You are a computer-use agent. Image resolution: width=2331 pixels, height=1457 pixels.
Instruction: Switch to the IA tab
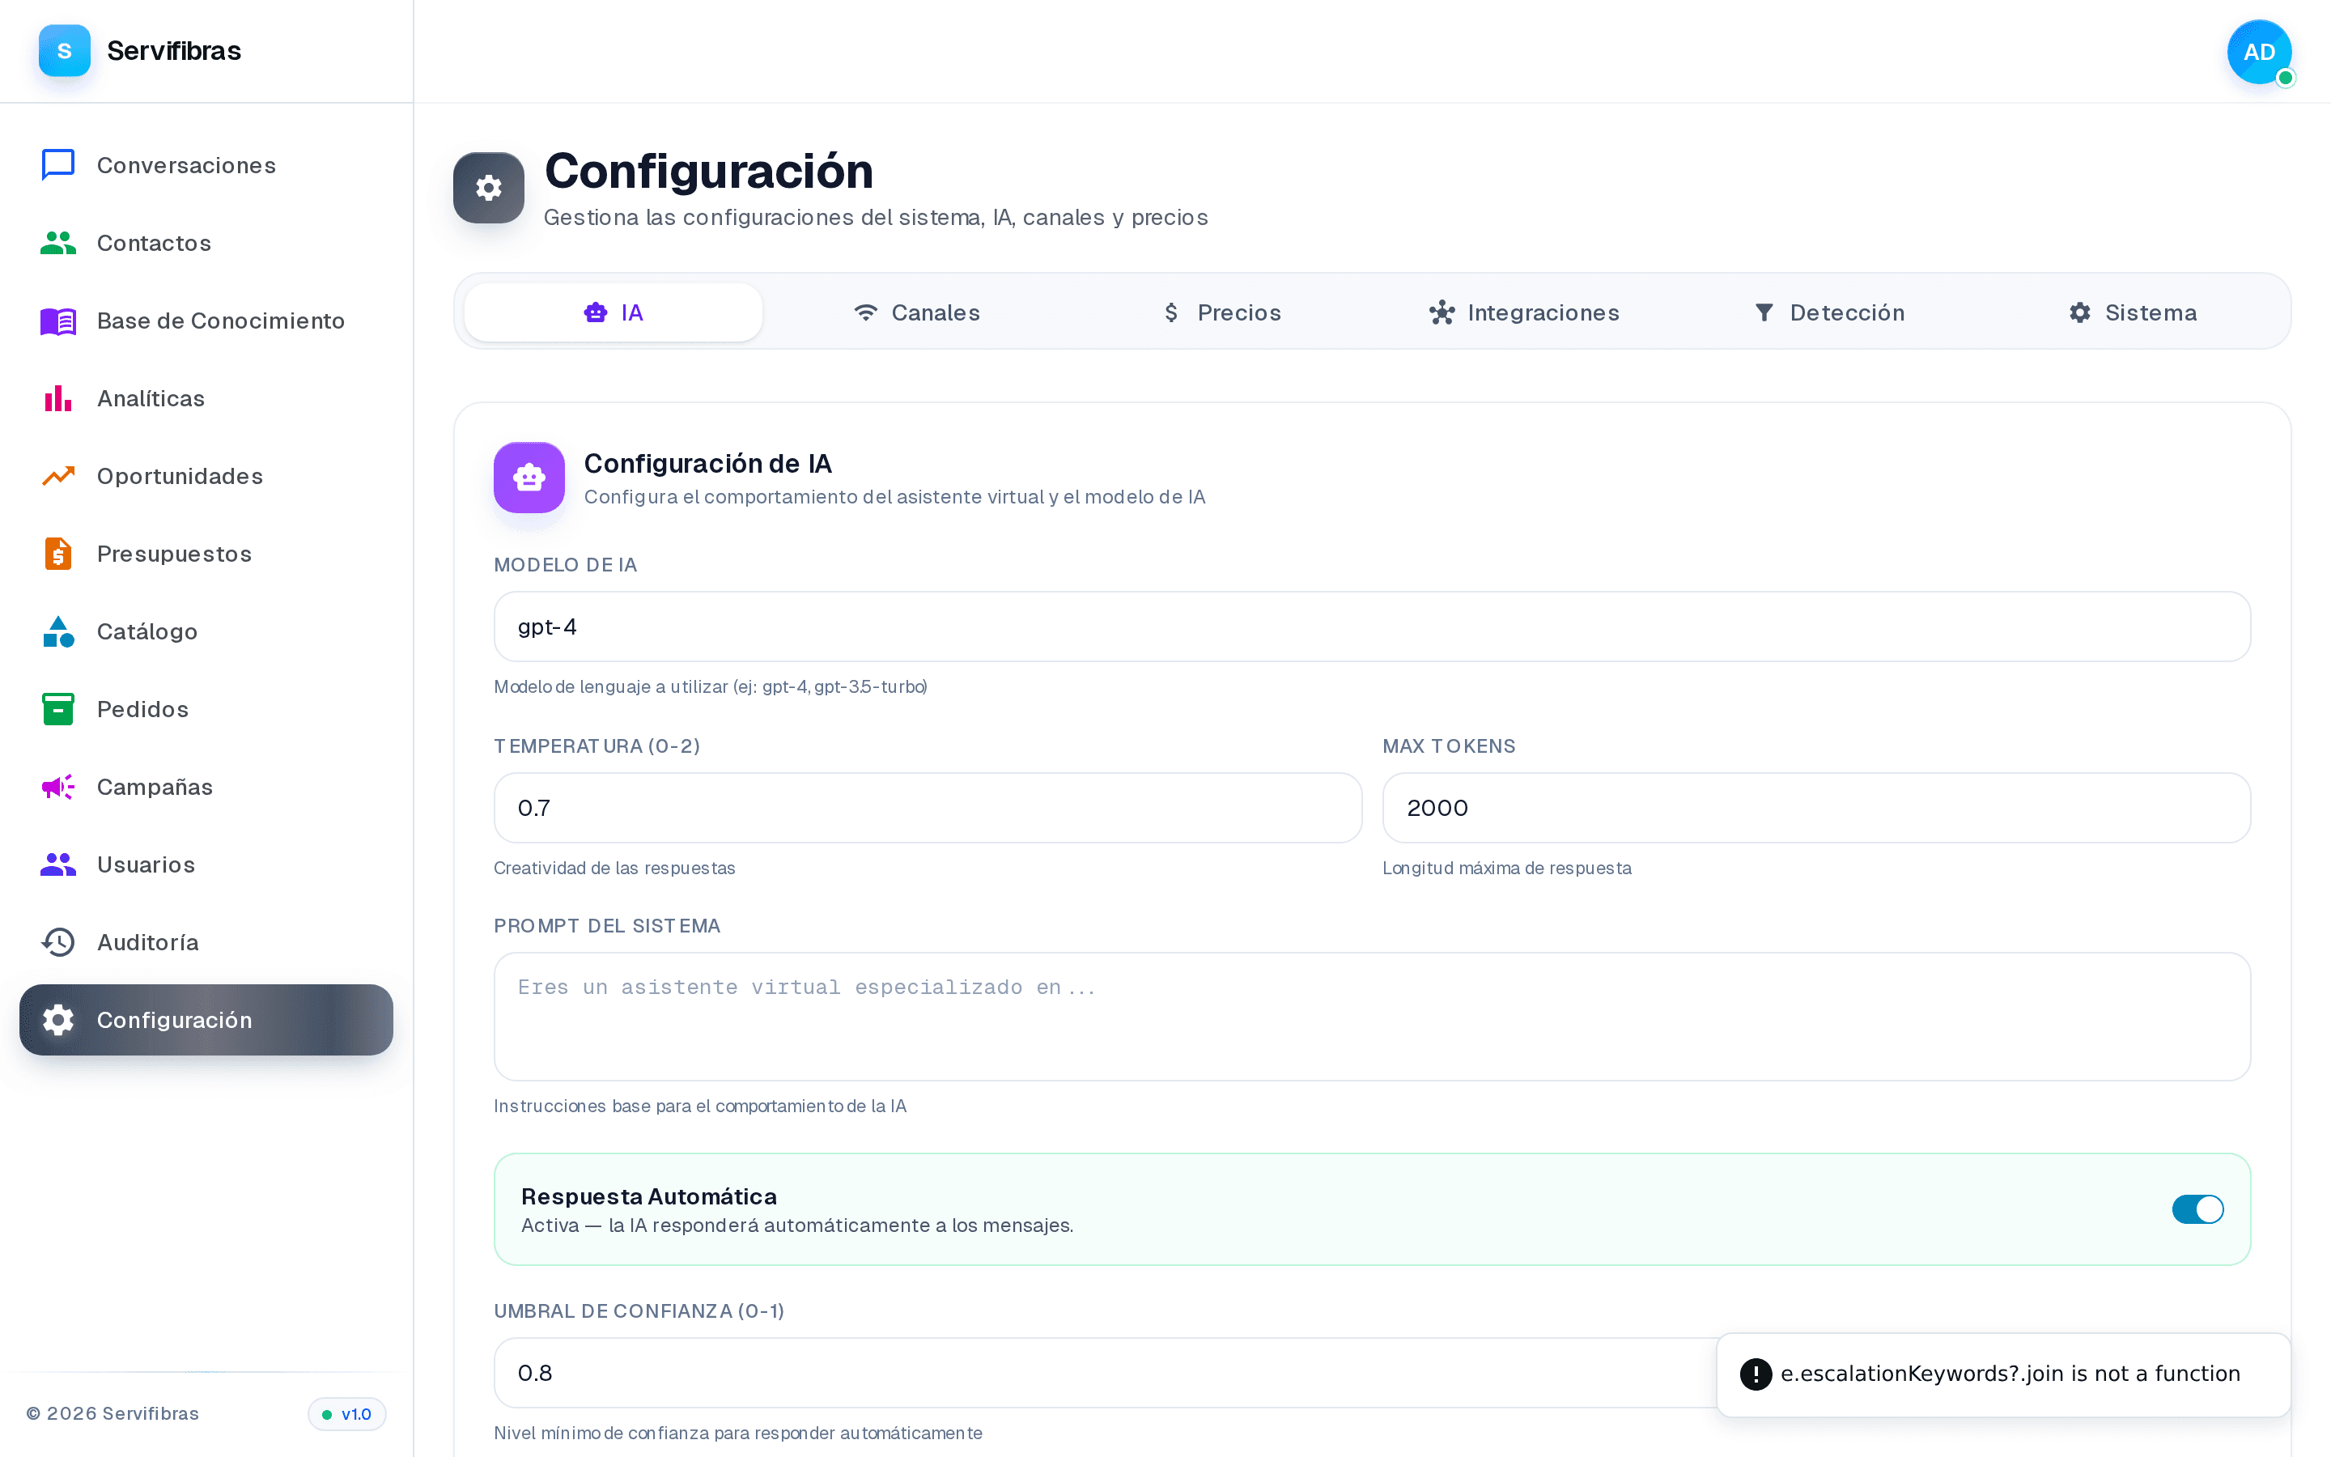click(614, 312)
